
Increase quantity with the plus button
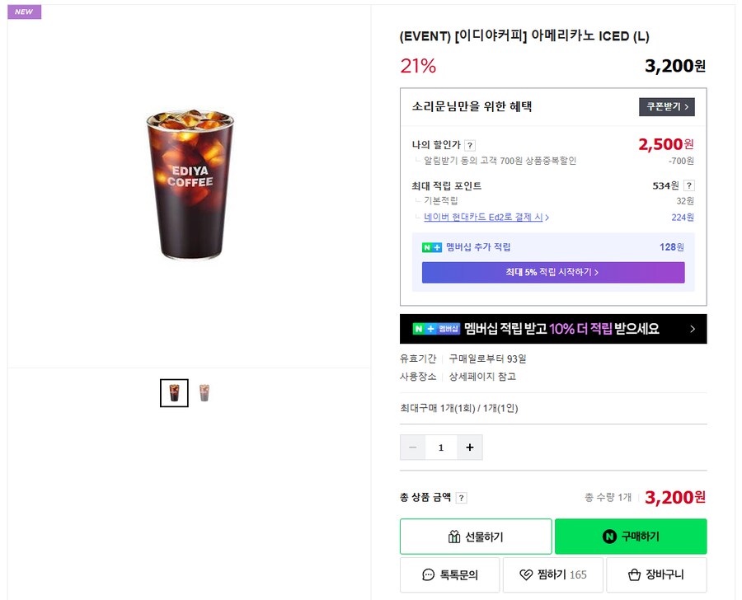(x=470, y=447)
